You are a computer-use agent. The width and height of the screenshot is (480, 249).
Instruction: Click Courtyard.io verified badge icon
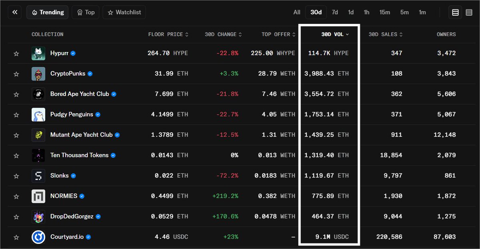89,237
